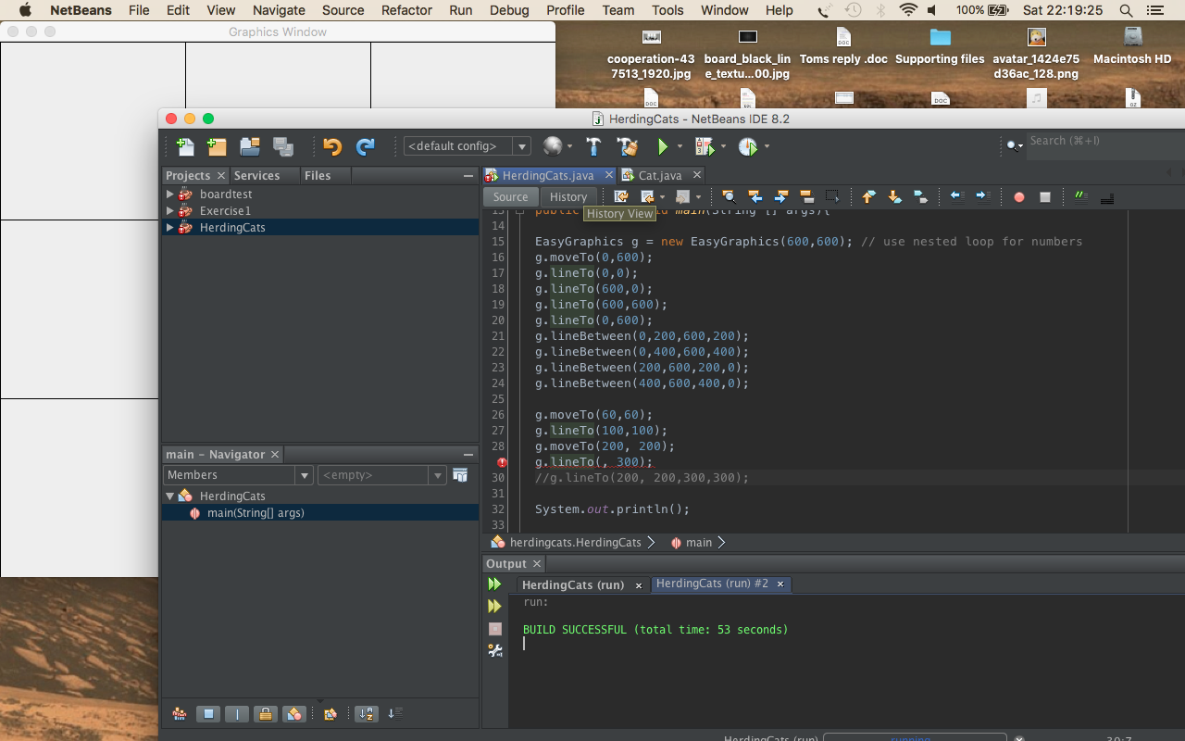1185x741 pixels.
Task: Toggle Sort by Name A-Z in Navigator
Action: (x=367, y=714)
